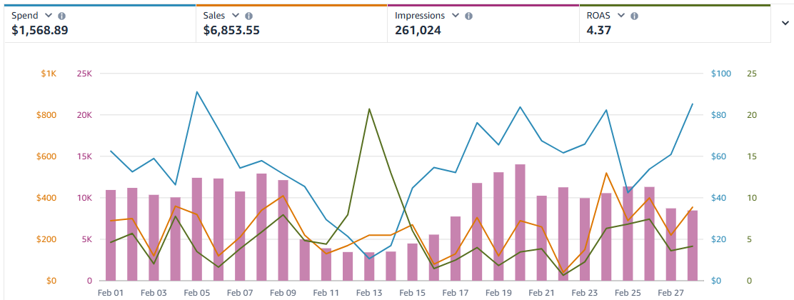Select the Sales value $6,853.55
The height and width of the screenshot is (300, 794).
[x=231, y=31]
